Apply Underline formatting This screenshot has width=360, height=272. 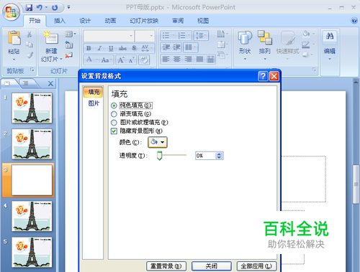pos(111,48)
